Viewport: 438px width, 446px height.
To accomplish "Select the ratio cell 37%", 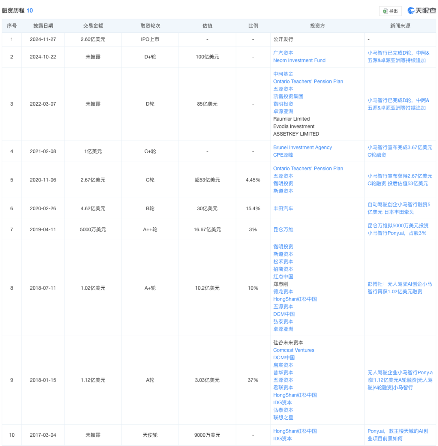I will 253,380.
